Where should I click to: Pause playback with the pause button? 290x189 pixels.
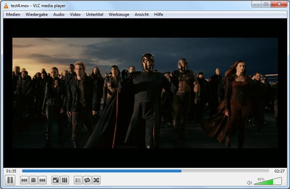(10, 180)
